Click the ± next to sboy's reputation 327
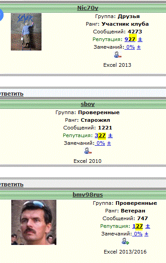The width and height of the screenshot is (166, 263). pyautogui.click(x=110, y=135)
